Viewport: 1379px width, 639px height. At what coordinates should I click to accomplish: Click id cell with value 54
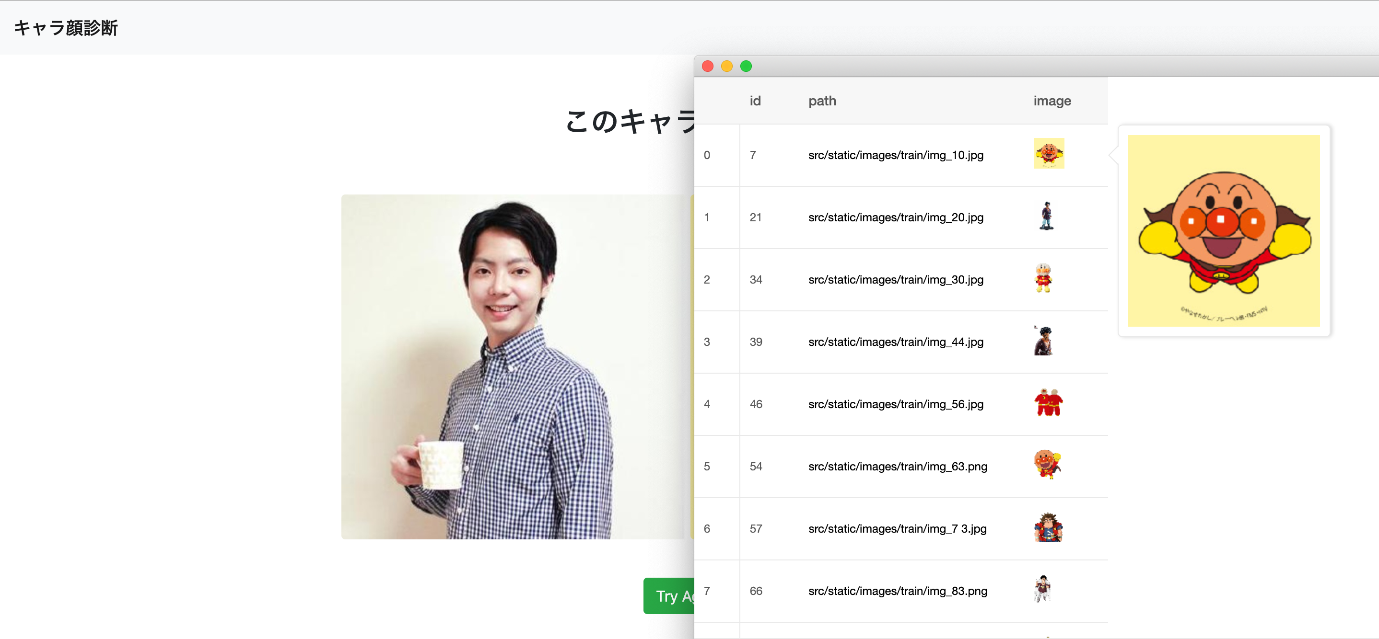click(x=755, y=467)
